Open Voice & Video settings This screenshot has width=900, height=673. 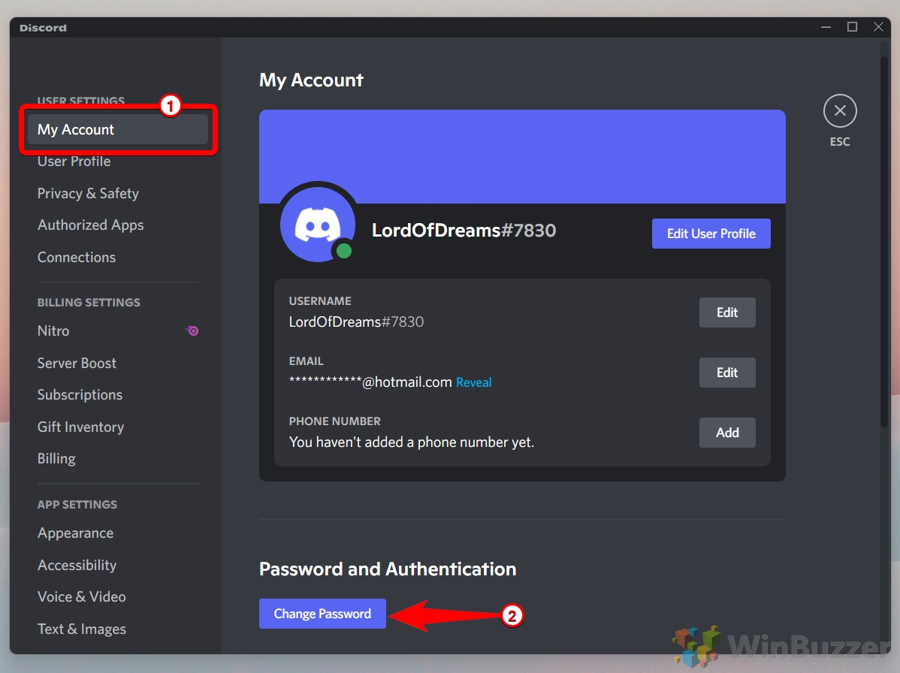click(81, 596)
